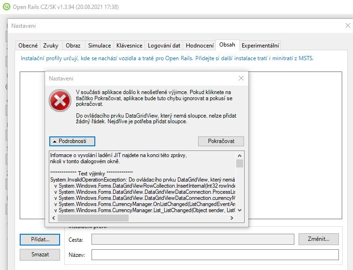Click the Smazat button
353x270 pixels.
coord(40,254)
